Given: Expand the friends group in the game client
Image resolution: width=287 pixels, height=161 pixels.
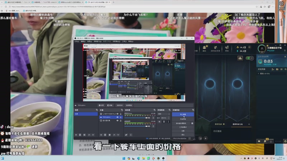Looking at the screenshot, I should click(x=258, y=74).
